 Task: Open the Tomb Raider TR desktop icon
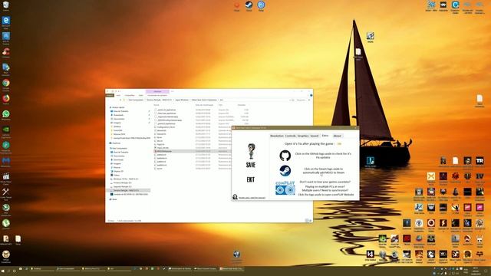(479, 161)
